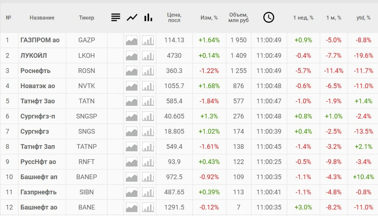This screenshot has width=378, height=216.
Task: Click the ytd value +10.4%
Action: 363,177
